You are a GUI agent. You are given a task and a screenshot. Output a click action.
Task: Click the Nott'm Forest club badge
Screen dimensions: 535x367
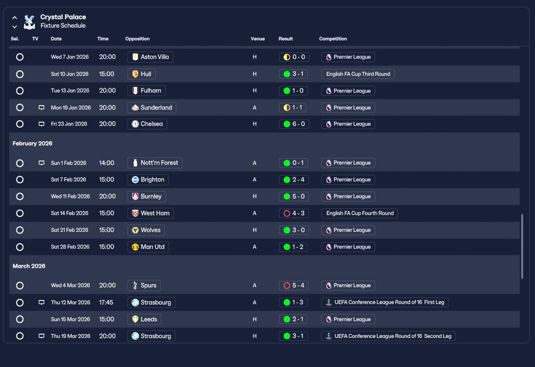135,163
